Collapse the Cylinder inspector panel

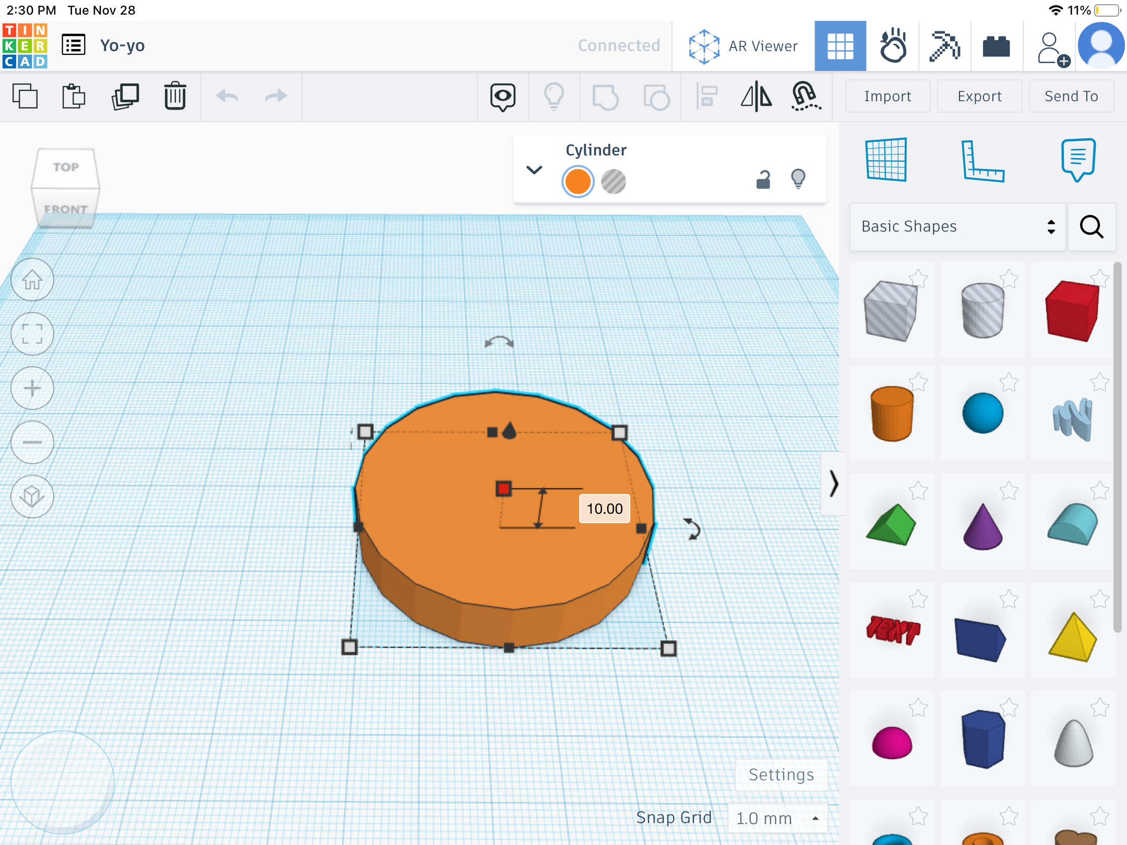click(x=534, y=170)
